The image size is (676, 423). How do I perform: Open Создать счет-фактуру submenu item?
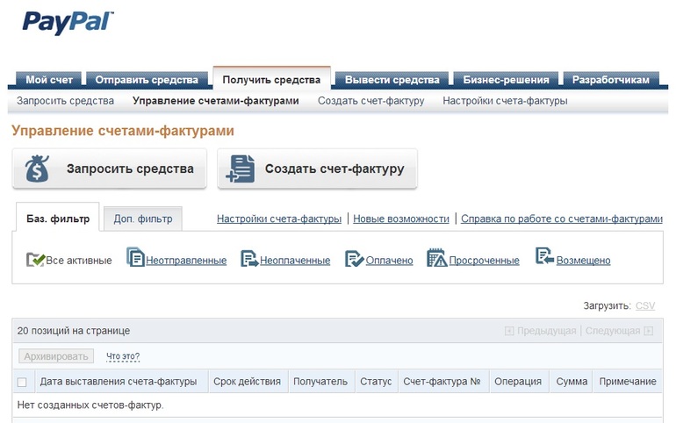370,101
